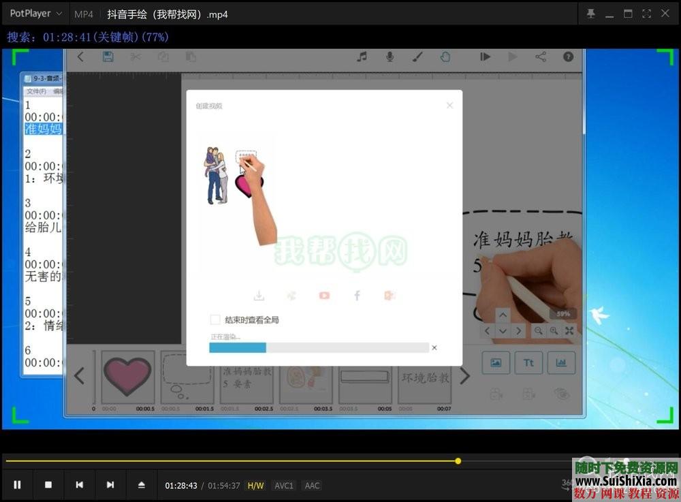Click the save icon in the toolbar
The height and width of the screenshot is (502, 681).
(108, 57)
